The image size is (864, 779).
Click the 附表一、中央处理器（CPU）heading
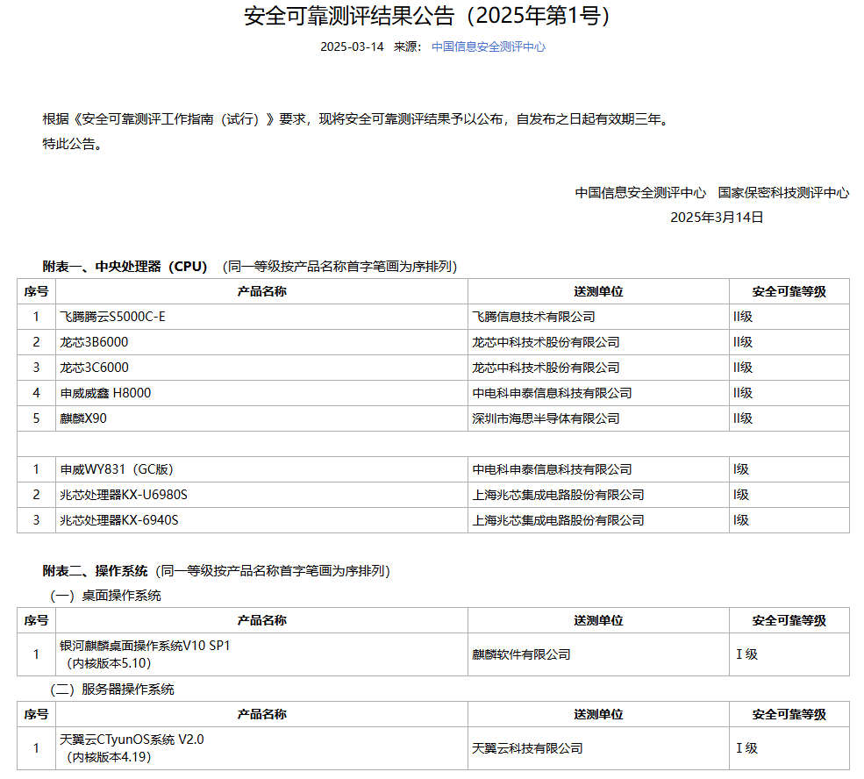pos(125,266)
